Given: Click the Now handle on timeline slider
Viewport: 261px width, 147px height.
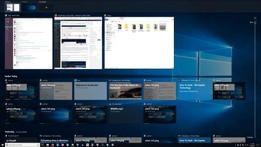Looking at the screenshot, I should pos(255,22).
